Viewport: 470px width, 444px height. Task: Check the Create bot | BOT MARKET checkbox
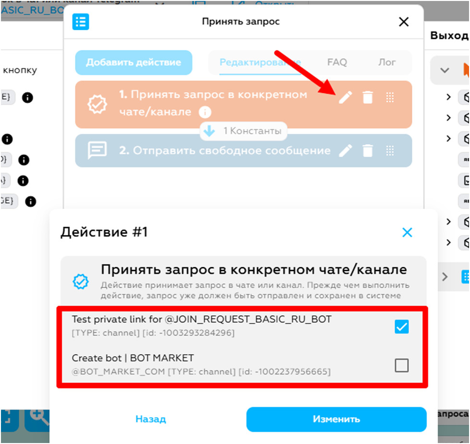402,365
